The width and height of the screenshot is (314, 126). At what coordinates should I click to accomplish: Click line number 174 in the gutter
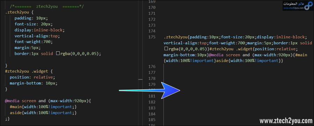coord(152,31)
